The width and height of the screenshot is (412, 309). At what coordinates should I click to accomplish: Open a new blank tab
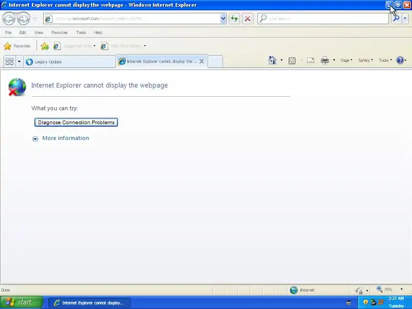coord(215,62)
